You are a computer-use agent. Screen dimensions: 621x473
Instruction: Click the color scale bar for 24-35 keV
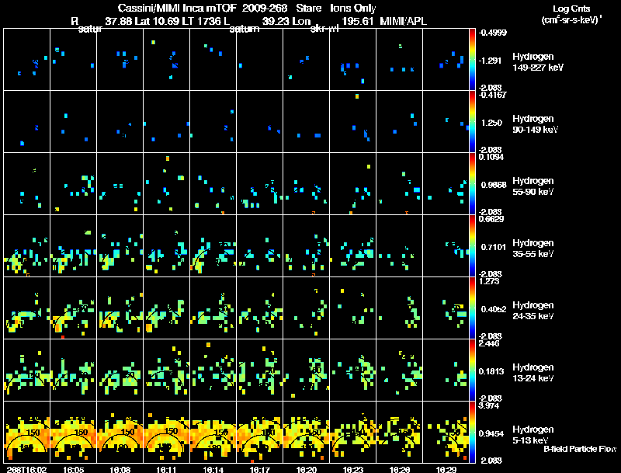click(472, 308)
